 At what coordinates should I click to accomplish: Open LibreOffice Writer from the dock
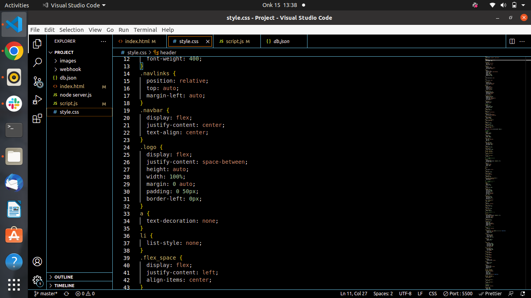[14, 210]
